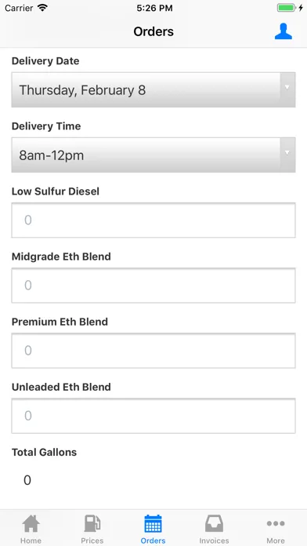
Task: Open the Thursday, February 8 date selector
Action: pos(153,90)
